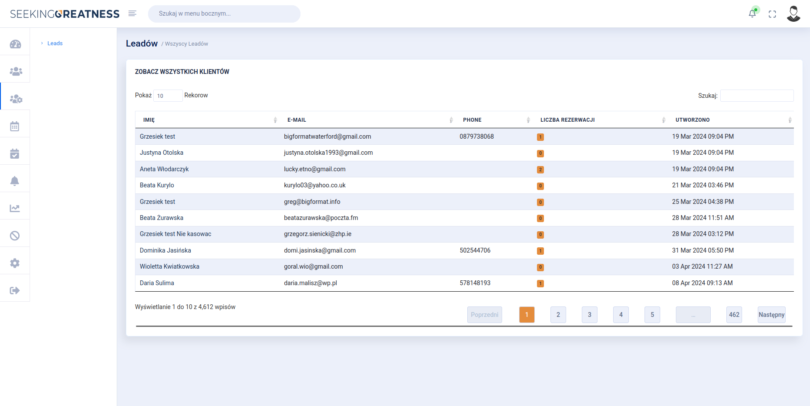Open the dashboard gauge icon in sidebar

point(15,43)
